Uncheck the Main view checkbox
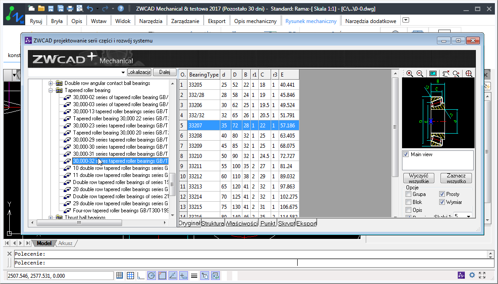The image size is (498, 284). pos(406,154)
